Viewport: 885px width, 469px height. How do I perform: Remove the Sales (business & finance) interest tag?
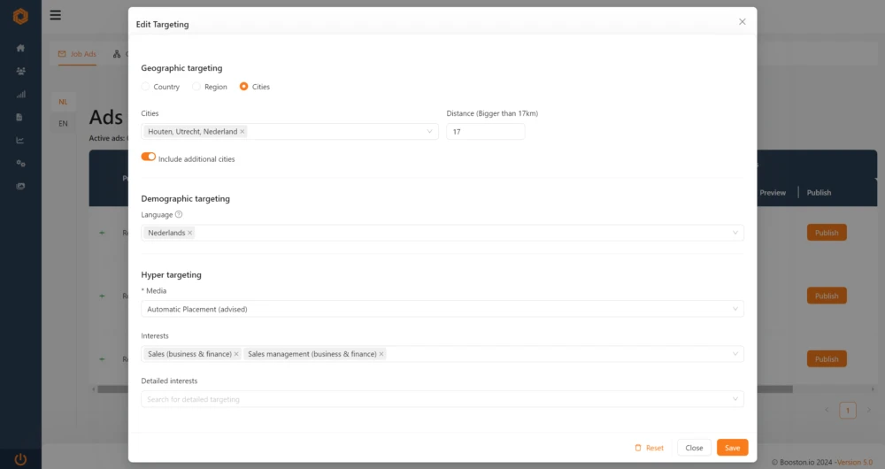[x=236, y=354]
